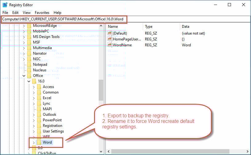Select the Outlook folder icon
251x155 pixels.
[39, 115]
